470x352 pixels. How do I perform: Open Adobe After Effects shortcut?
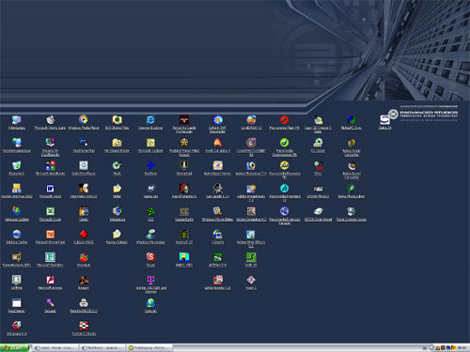[x=251, y=235]
